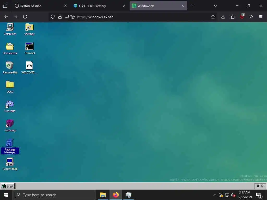Select the Documents folder icon
Screen dimensions: 267x200
[10, 48]
